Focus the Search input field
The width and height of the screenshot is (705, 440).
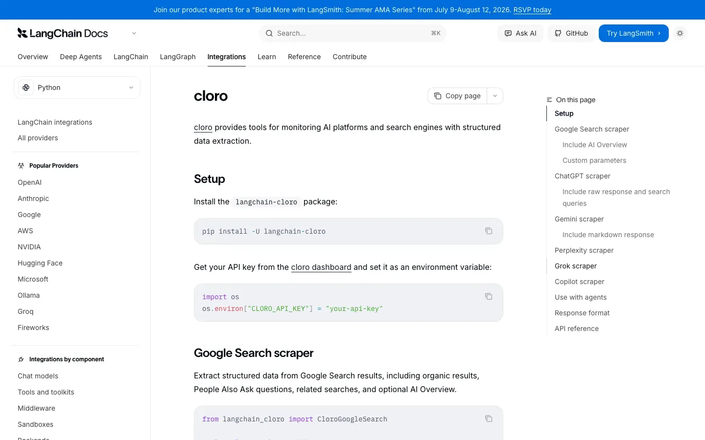tap(352, 33)
